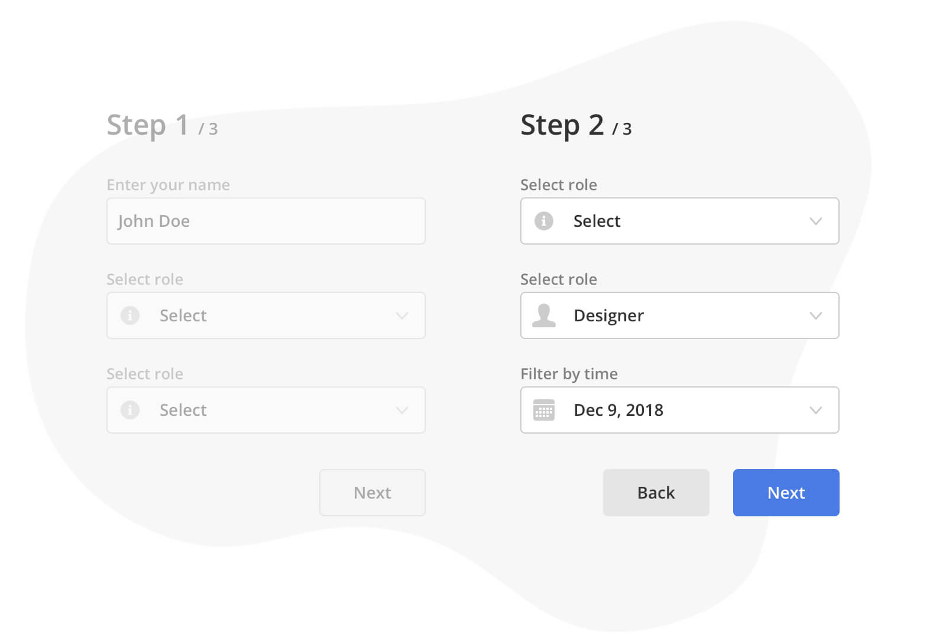This screenshot has height=638, width=946.
Task: Open the chevron of Step 1's first role dropdown
Action: click(x=402, y=315)
